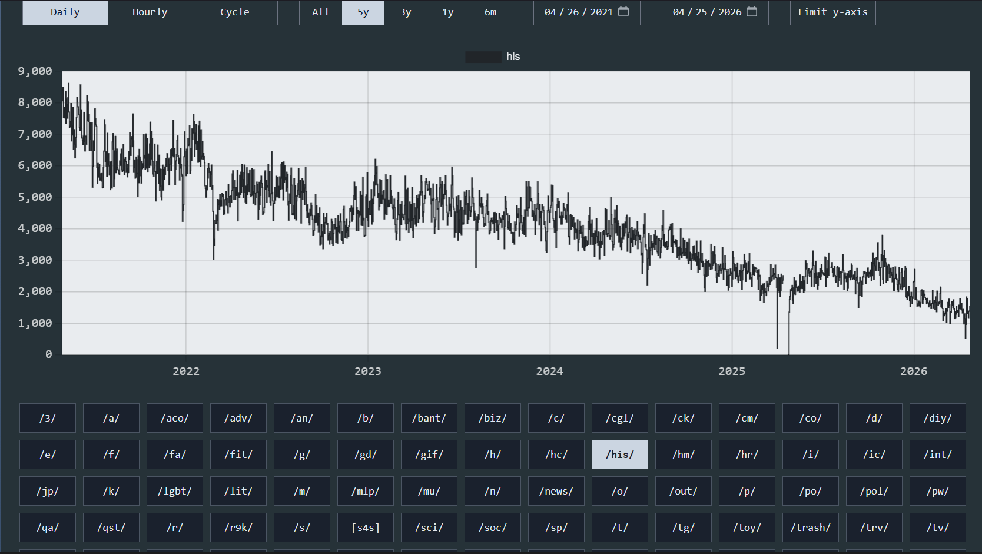Switch to the Cycle view tab
The width and height of the screenshot is (982, 554).
pyautogui.click(x=235, y=12)
